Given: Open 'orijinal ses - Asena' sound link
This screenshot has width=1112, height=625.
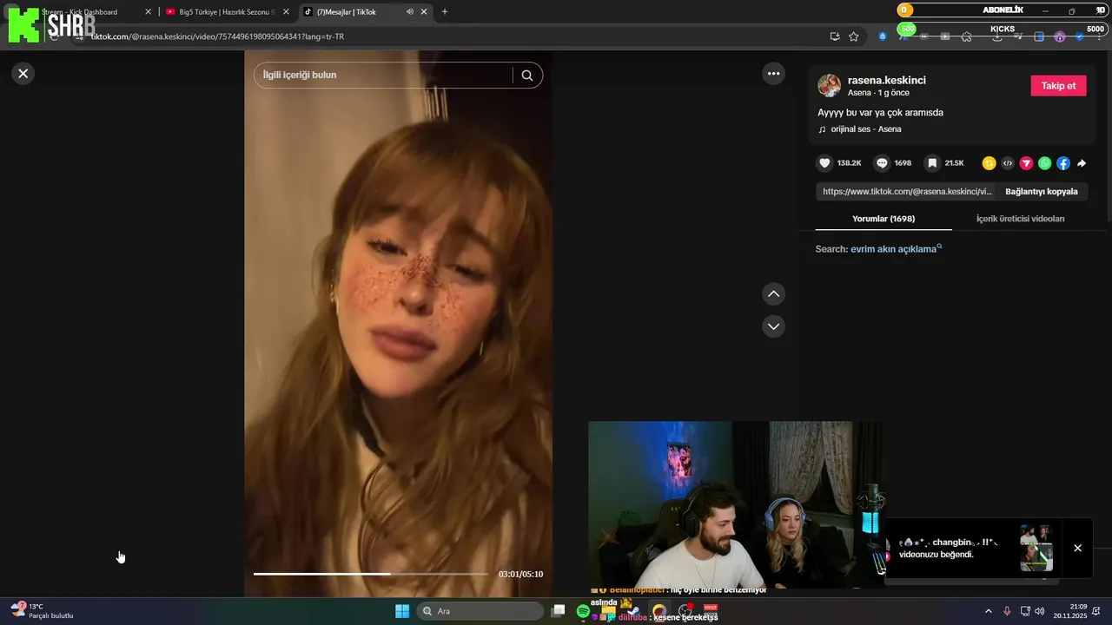Looking at the screenshot, I should [866, 129].
